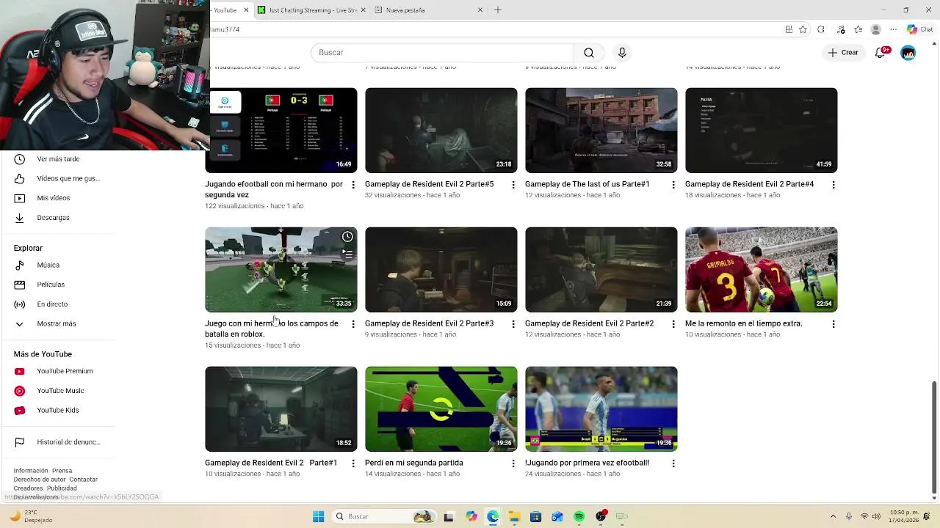
Task: Open Gameplay de The last of us Parte#1 title
Action: 587,184
